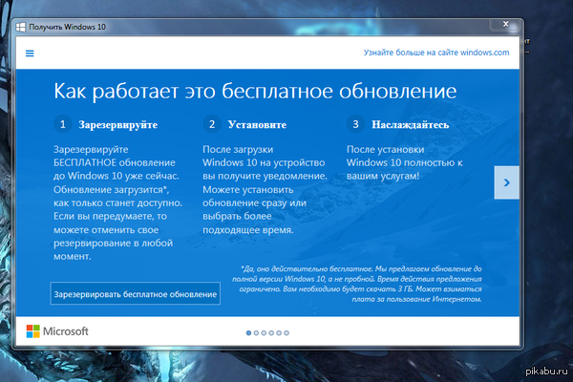This screenshot has height=382, width=573.
Task: Select the step 1 circle icon
Action: (63, 124)
